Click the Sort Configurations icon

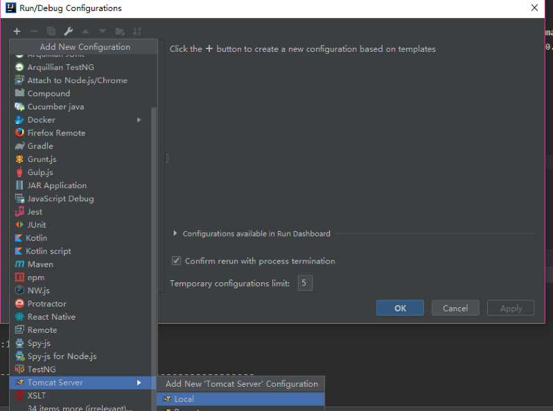coord(137,31)
